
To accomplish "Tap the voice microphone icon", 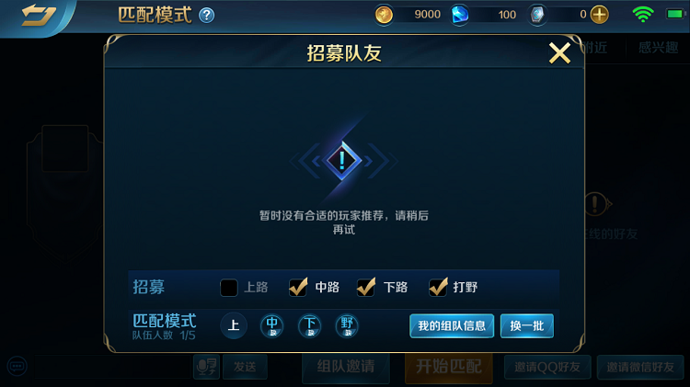I will pos(206,367).
